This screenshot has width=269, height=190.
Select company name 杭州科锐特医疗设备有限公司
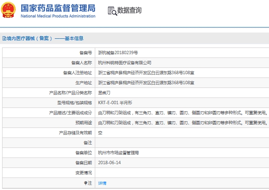coord(124,63)
